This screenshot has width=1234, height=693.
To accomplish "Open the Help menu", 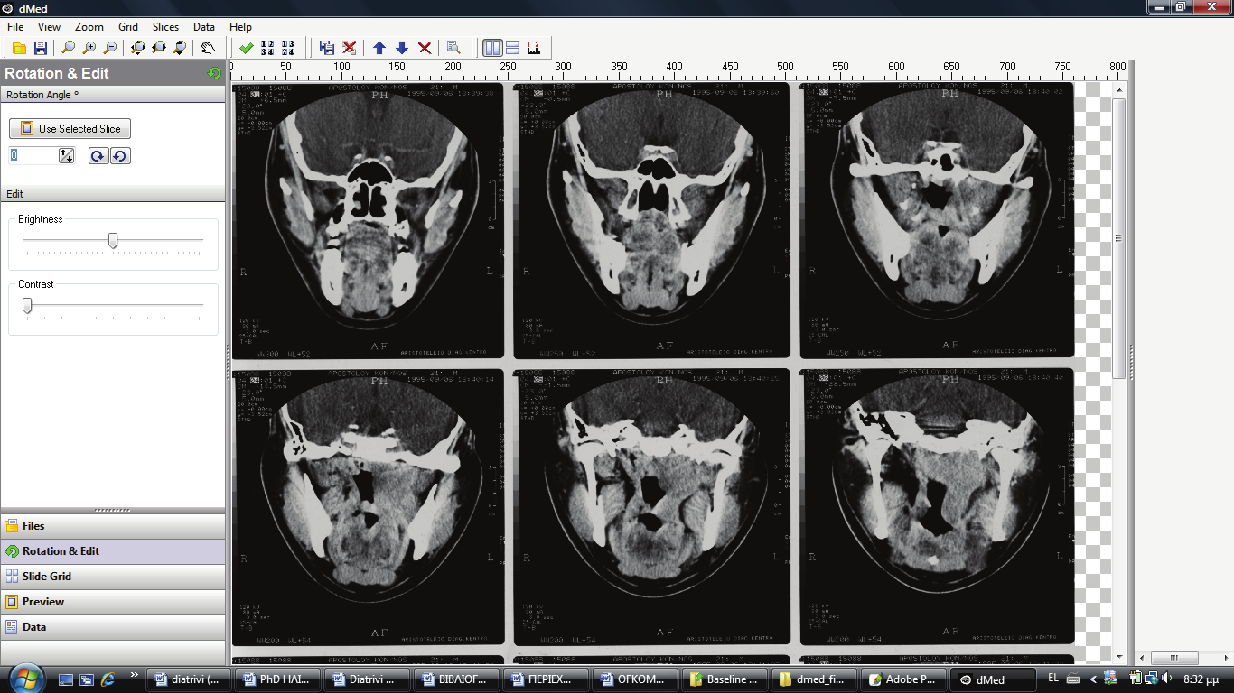I will [x=240, y=27].
